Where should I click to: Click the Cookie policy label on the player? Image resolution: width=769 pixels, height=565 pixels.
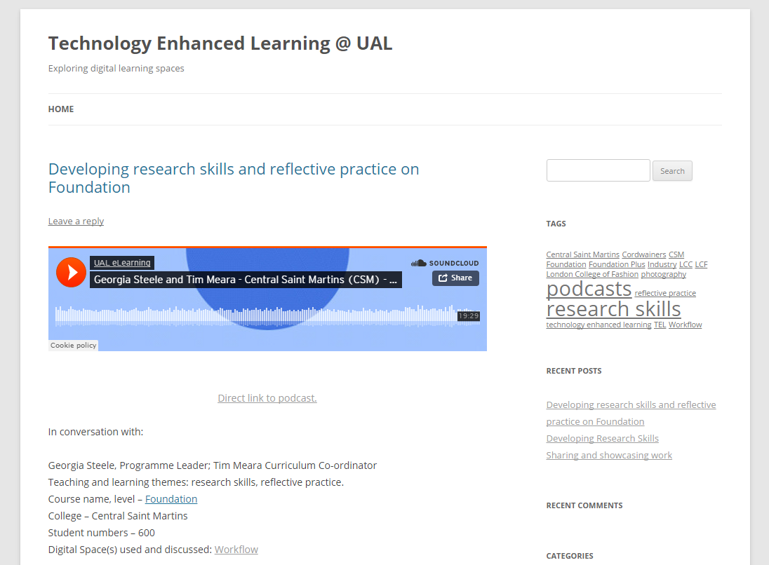(72, 345)
